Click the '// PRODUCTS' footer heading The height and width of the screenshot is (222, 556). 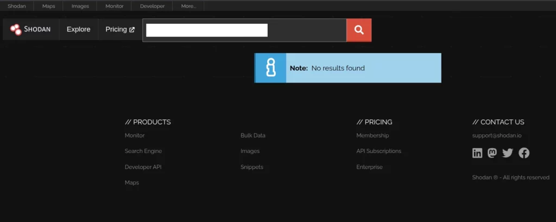[148, 122]
